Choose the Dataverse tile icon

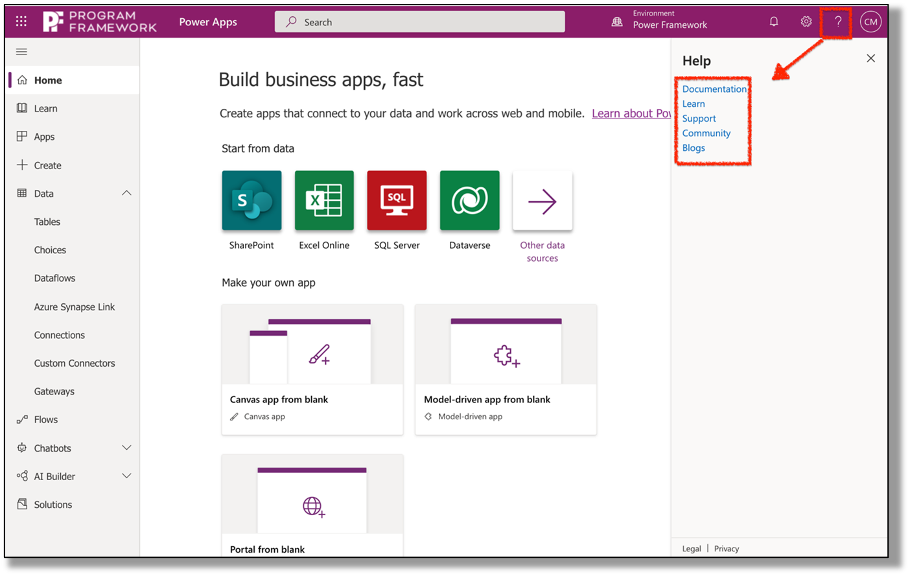pos(470,200)
